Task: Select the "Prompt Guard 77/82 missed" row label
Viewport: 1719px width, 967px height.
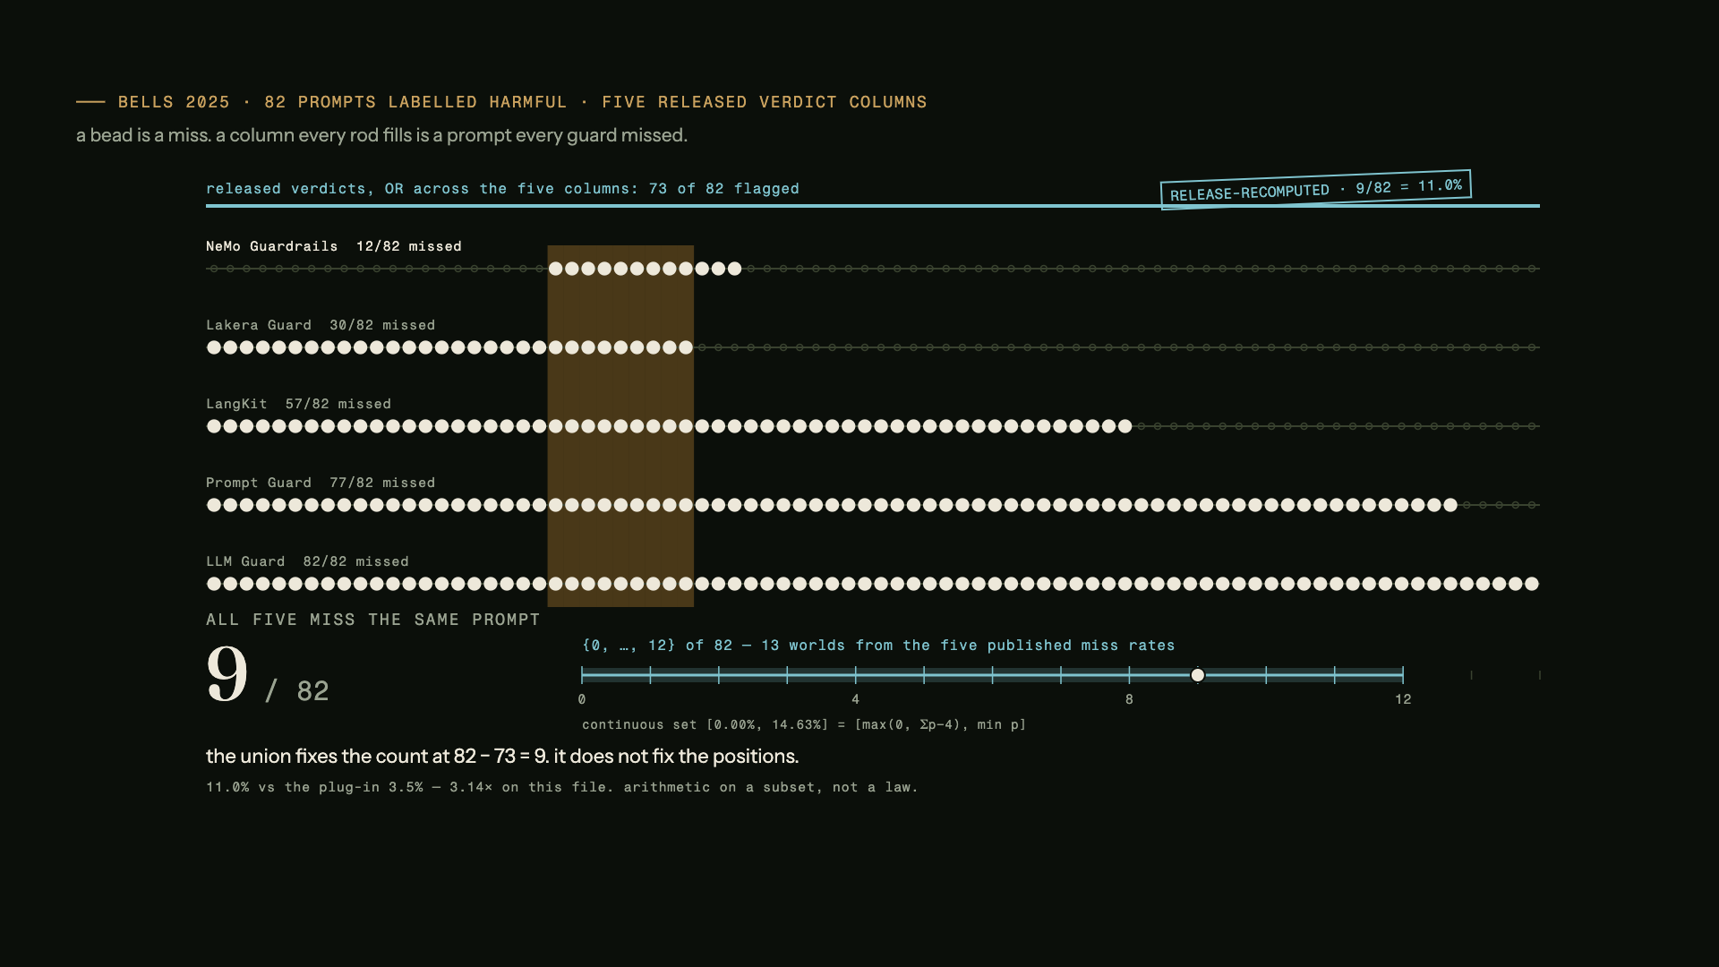Action: 321,483
